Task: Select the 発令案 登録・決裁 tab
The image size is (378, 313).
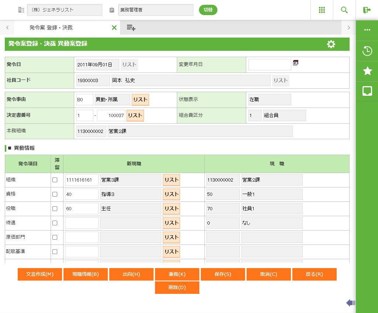Action: point(51,28)
